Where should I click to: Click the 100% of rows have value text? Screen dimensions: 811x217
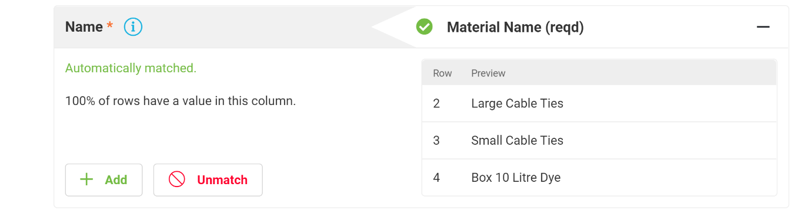coord(181,101)
